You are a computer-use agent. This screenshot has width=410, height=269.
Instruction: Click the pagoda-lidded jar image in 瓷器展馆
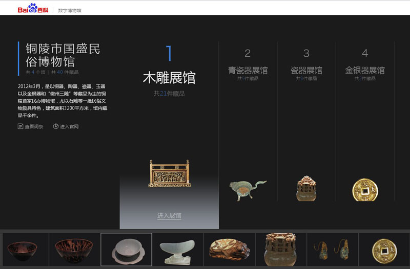[x=306, y=188]
